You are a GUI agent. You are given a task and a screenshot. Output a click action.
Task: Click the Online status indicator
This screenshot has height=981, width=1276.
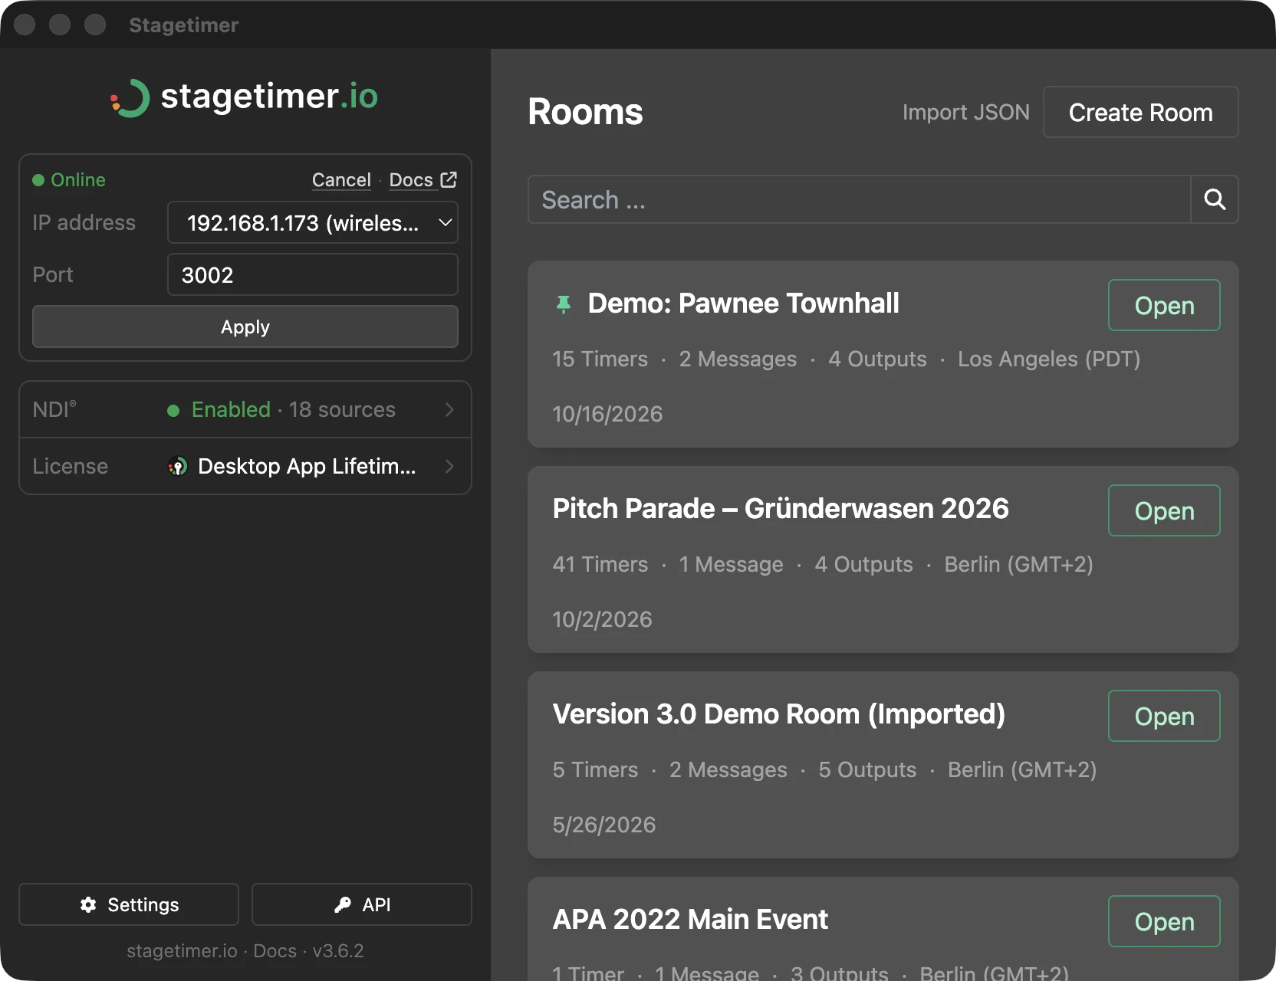pyautogui.click(x=69, y=179)
